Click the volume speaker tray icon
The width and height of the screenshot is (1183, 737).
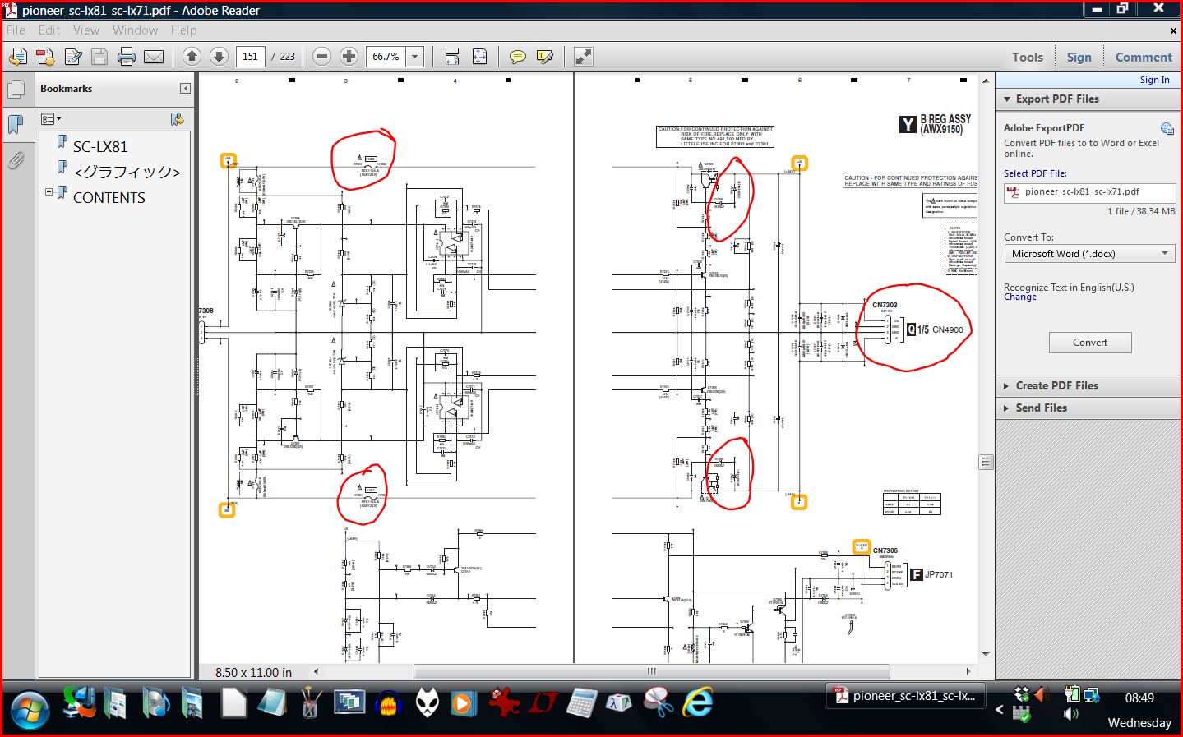(x=1071, y=714)
